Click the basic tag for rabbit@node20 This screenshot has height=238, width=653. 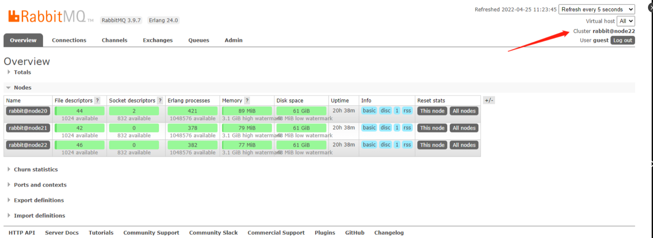pos(369,110)
